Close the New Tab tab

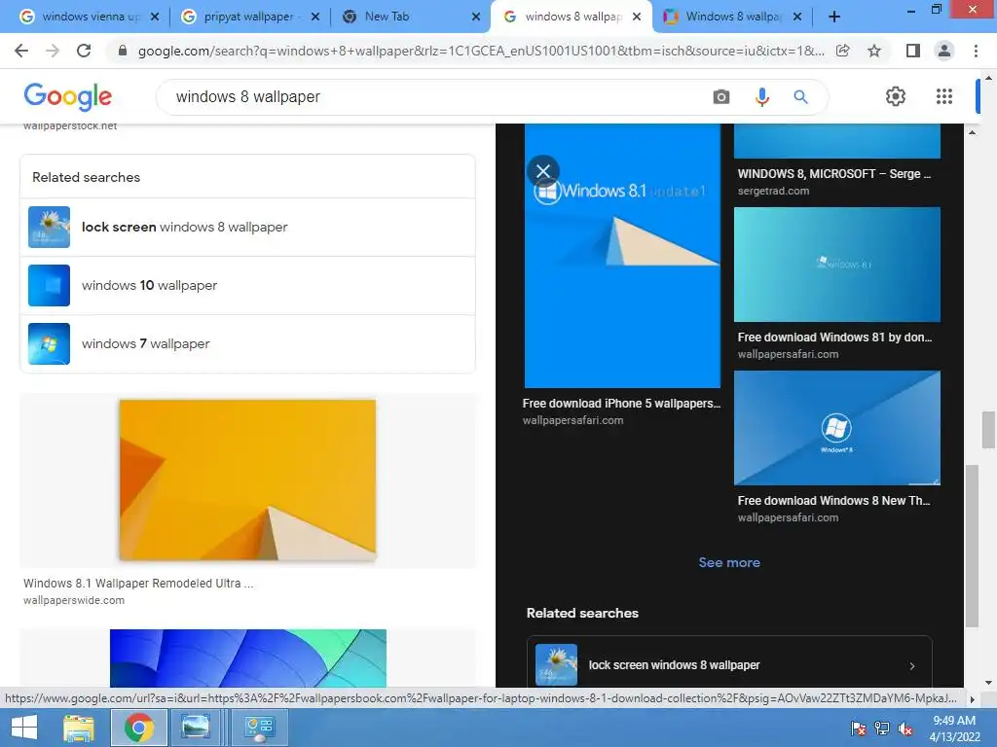[475, 18]
